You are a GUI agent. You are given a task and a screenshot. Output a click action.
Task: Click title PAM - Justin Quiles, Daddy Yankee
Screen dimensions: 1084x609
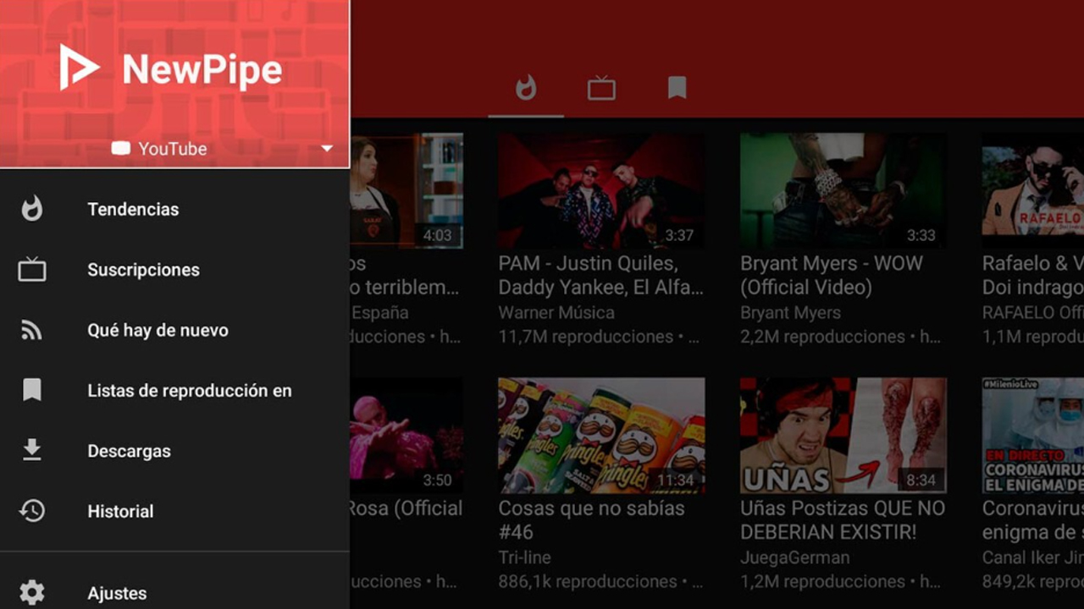(x=601, y=275)
